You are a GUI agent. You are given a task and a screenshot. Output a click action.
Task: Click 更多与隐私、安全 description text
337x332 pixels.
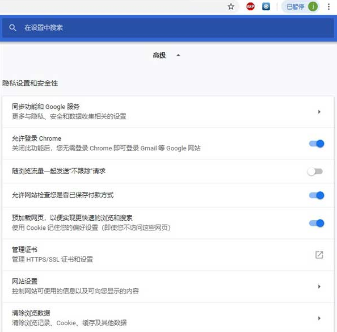pyautogui.click(x=69, y=116)
